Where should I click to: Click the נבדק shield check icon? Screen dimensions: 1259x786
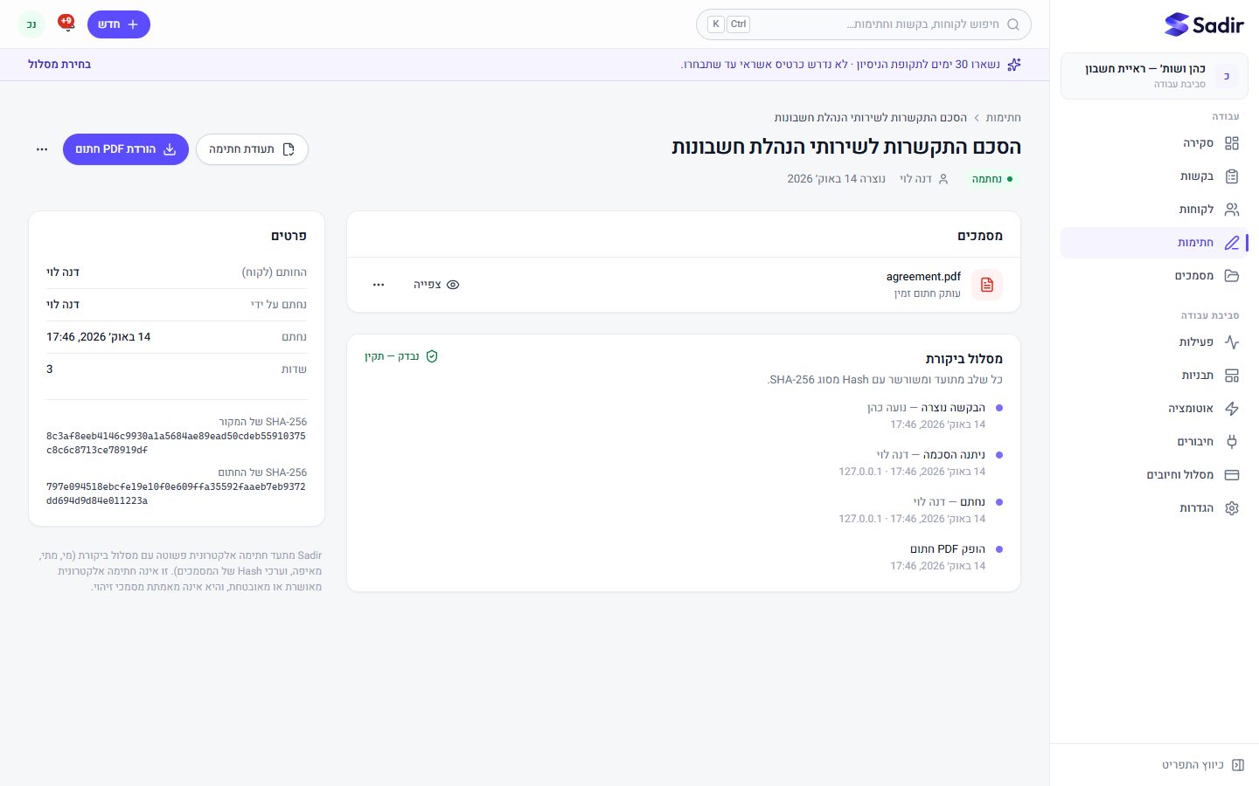click(432, 356)
